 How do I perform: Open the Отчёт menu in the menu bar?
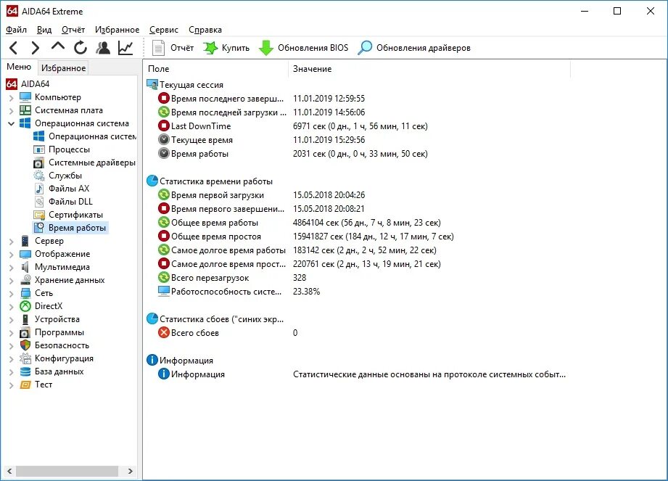73,30
